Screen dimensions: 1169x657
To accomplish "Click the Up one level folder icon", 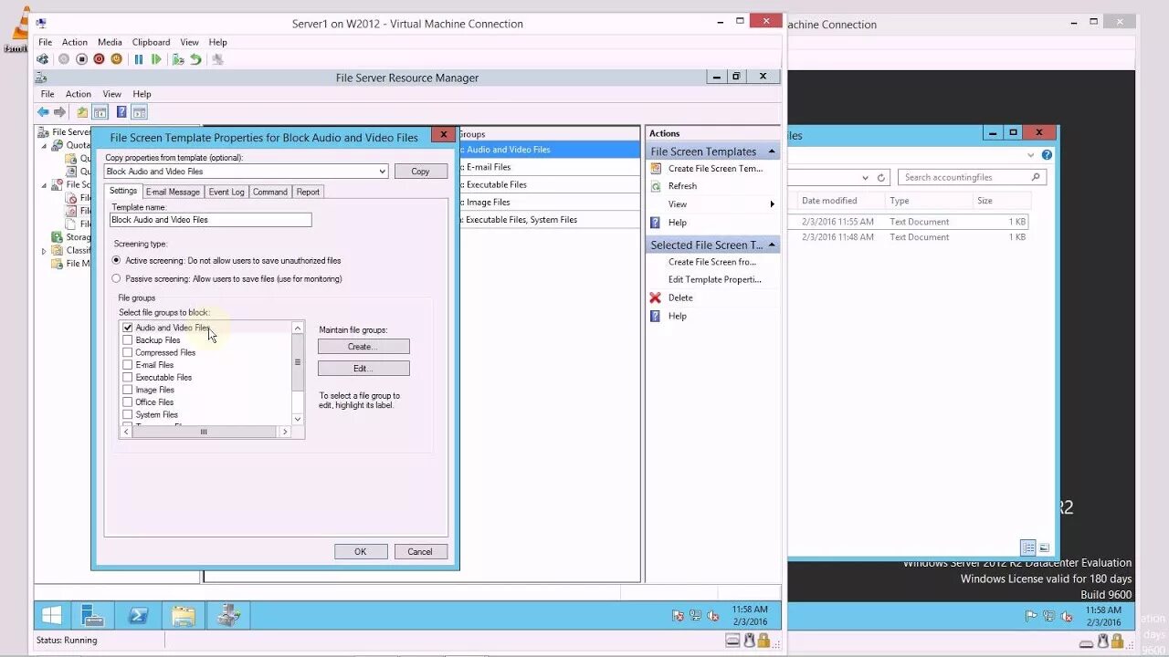I will coord(82,112).
